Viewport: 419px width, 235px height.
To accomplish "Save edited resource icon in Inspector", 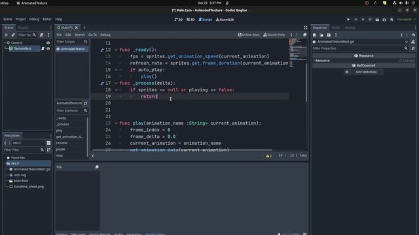I will tap(329, 35).
